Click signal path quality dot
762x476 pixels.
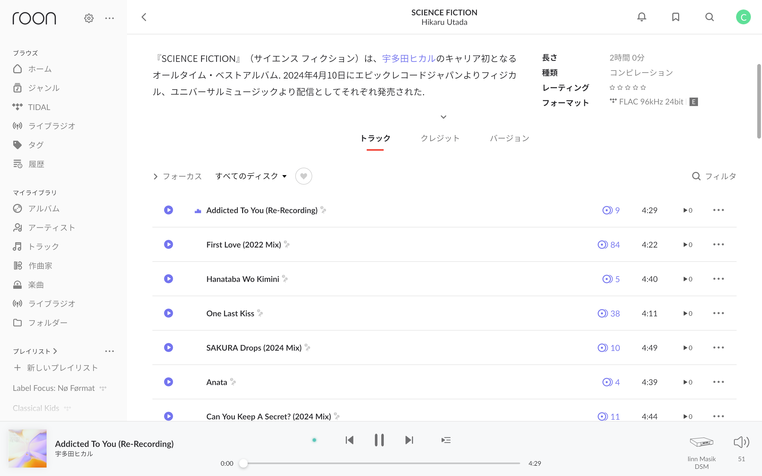click(314, 440)
